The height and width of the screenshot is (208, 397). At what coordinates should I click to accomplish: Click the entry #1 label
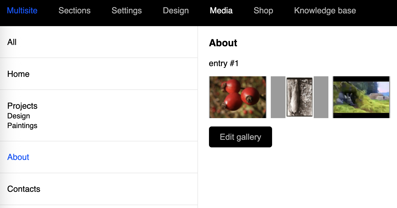tap(224, 63)
